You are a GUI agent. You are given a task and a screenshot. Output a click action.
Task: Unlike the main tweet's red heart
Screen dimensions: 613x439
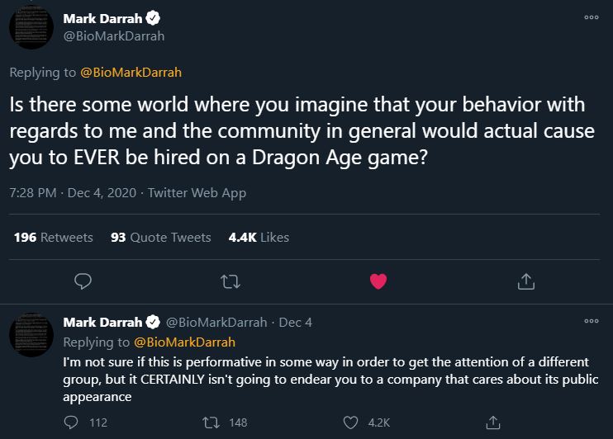click(378, 281)
